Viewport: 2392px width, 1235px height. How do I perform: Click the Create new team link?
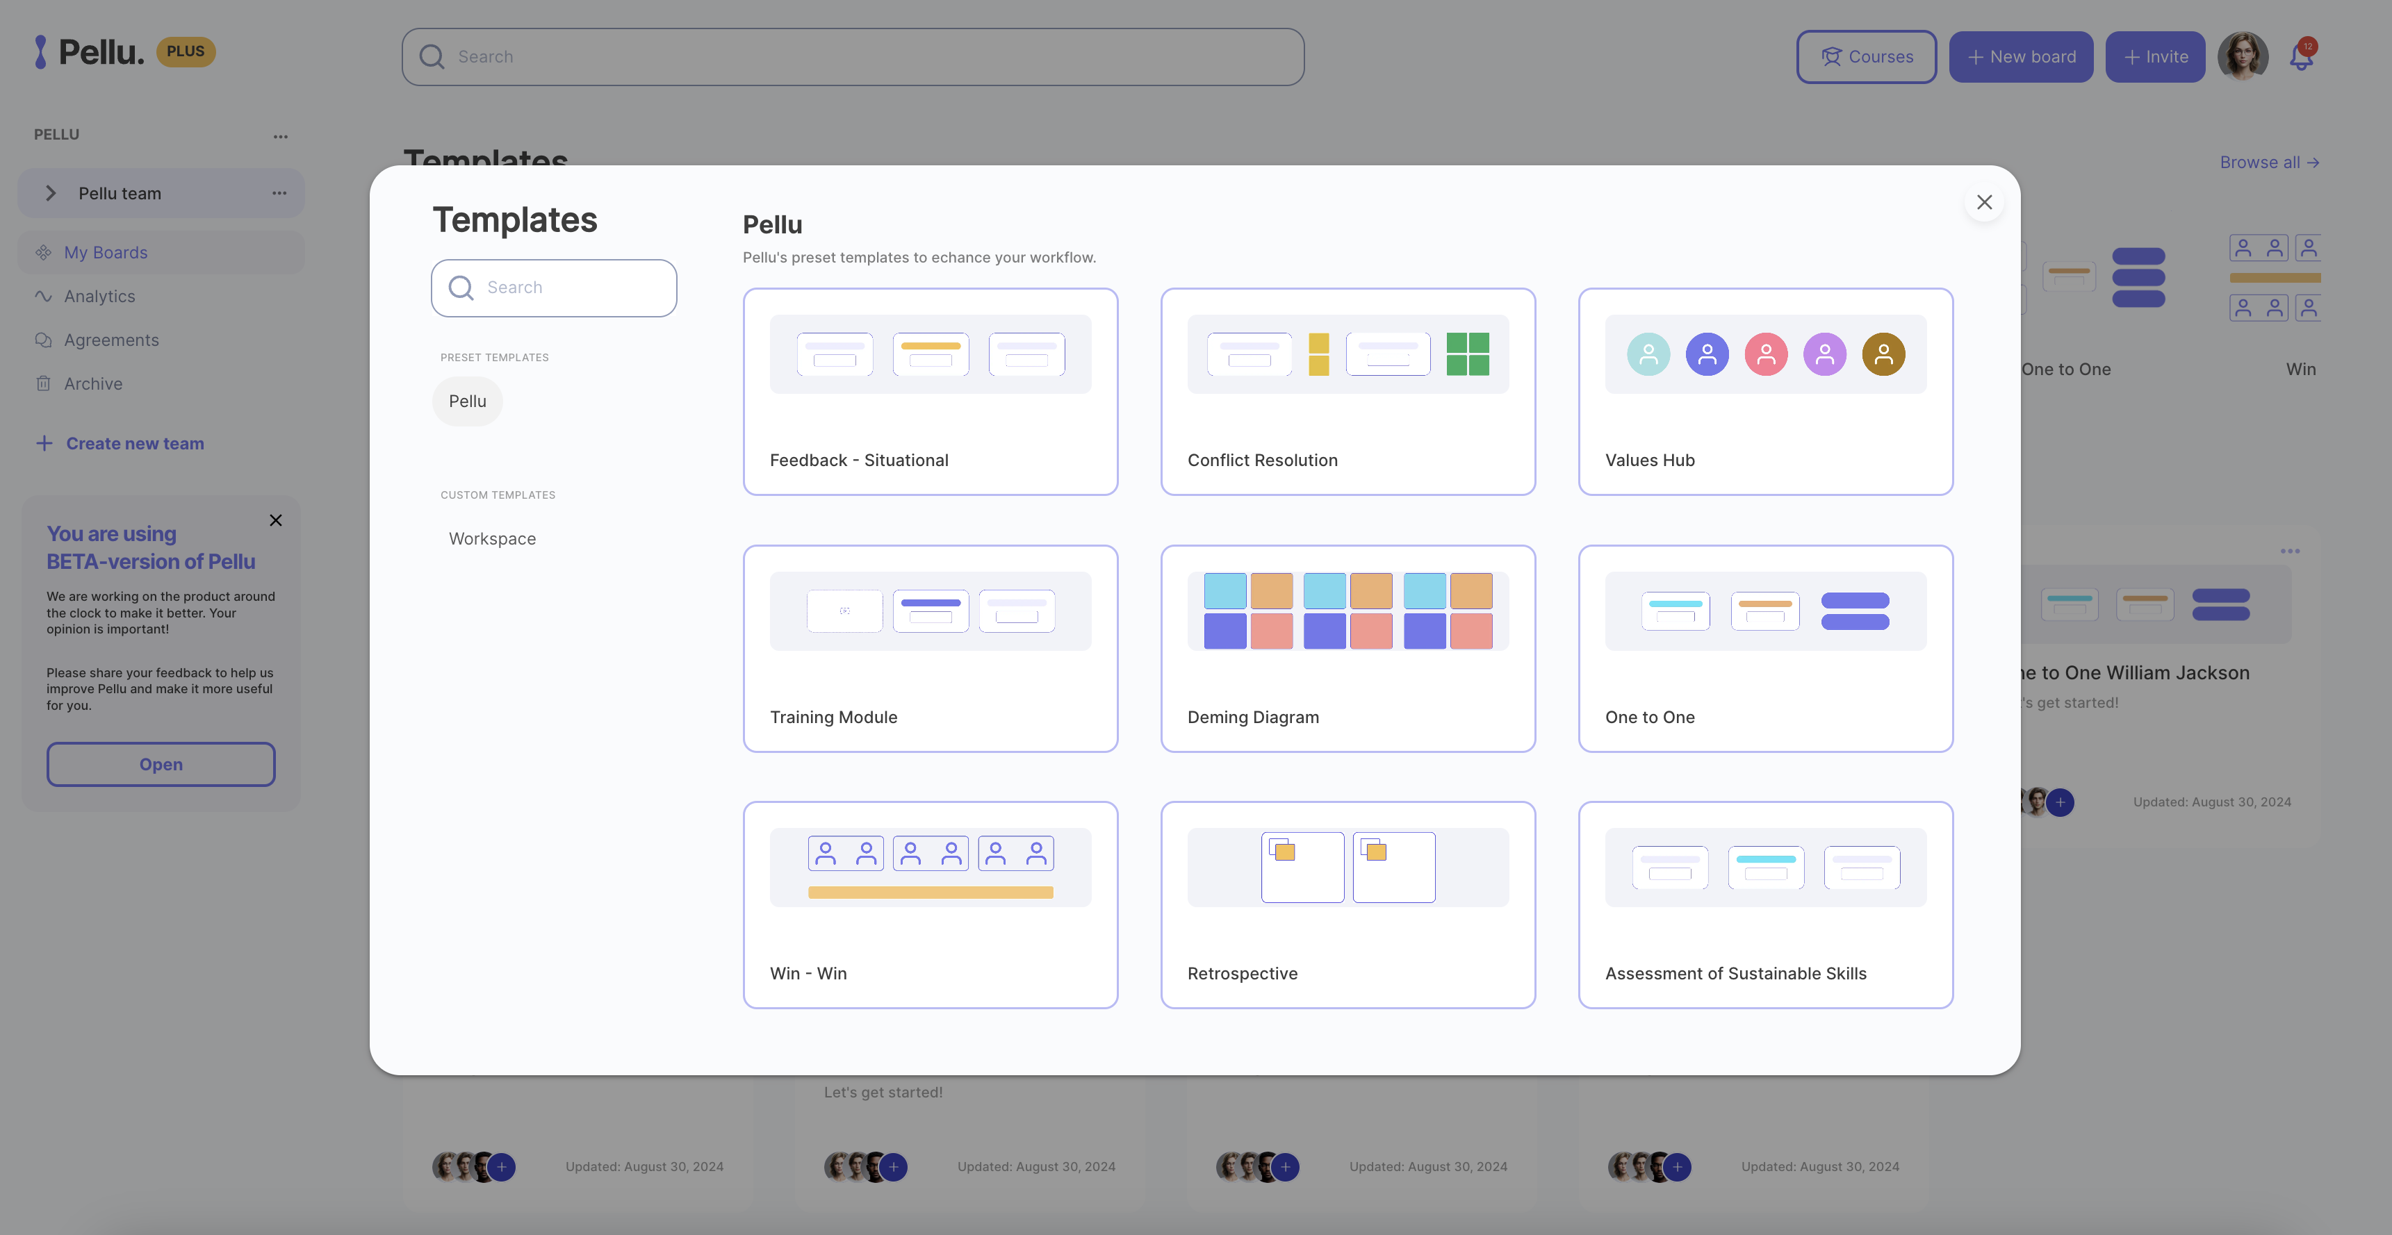click(x=135, y=444)
